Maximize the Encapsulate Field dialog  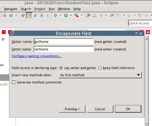coord(137,33)
